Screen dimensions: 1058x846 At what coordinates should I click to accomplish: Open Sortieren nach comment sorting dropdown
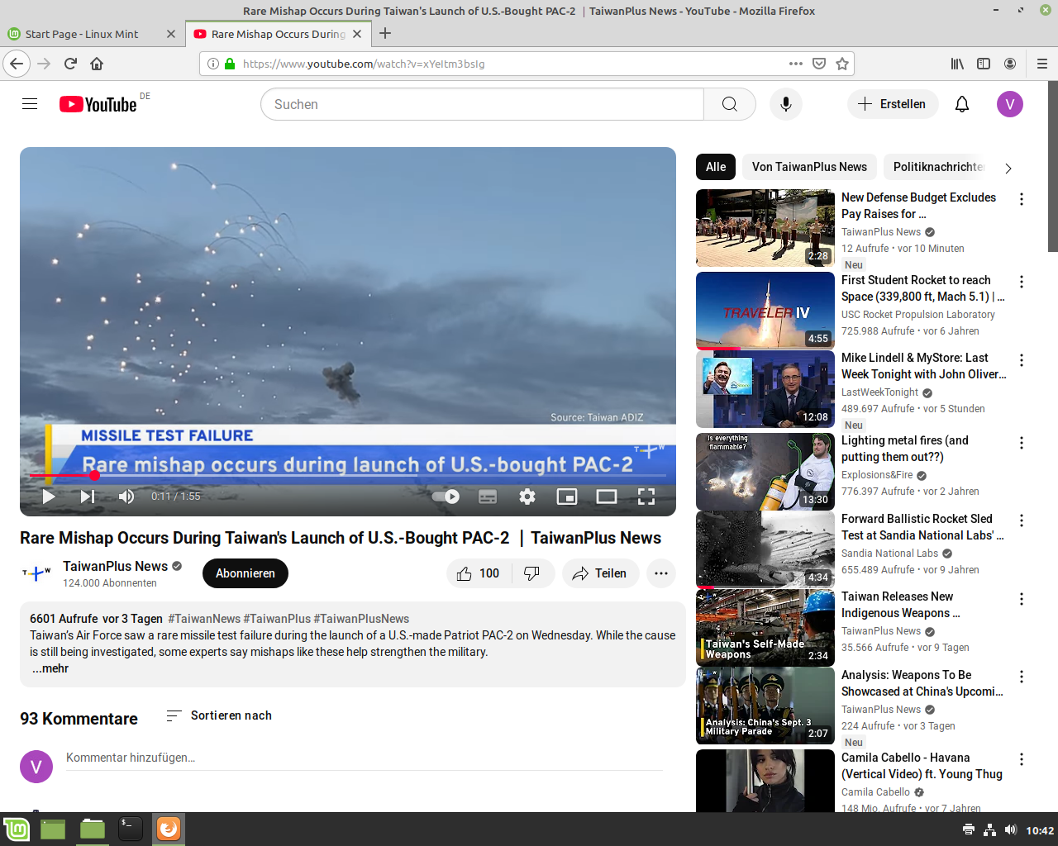pos(219,715)
